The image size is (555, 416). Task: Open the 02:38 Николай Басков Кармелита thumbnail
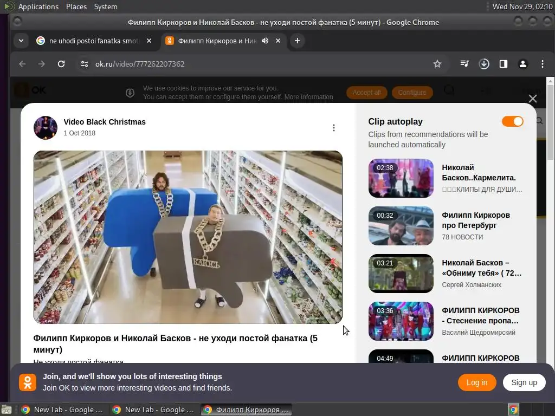(x=401, y=178)
